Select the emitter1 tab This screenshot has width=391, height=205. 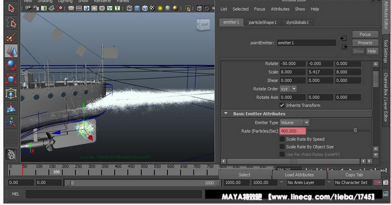click(231, 22)
